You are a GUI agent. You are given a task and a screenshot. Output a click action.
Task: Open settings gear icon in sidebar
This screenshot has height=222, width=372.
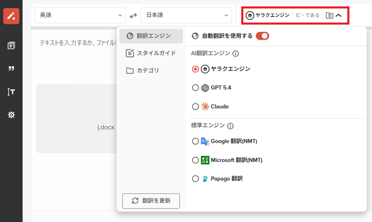point(11,115)
